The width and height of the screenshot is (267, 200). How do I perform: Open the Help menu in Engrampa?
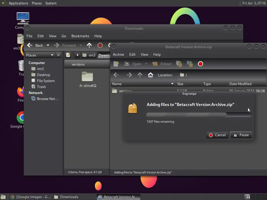tap(157, 54)
